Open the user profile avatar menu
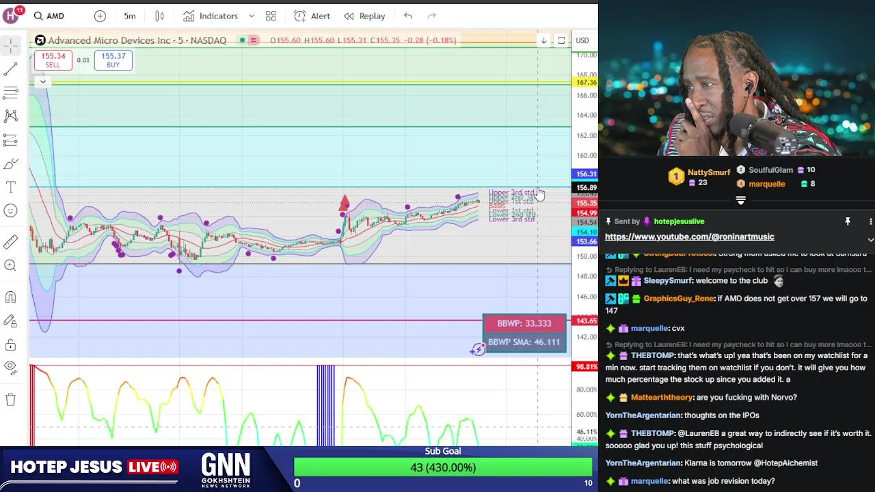Viewport: 875px width, 492px height. click(10, 16)
